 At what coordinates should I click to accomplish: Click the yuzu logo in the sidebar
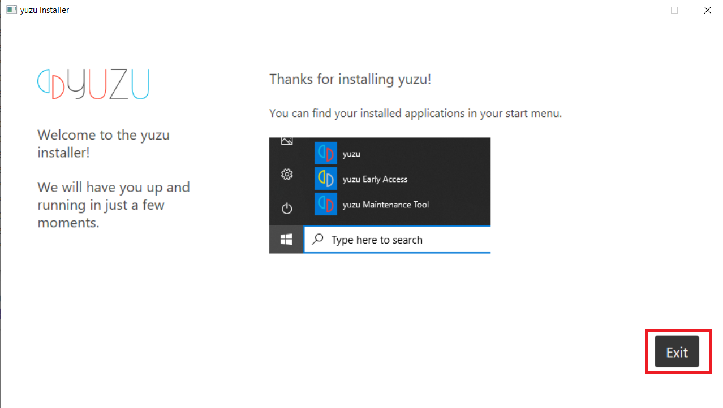pyautogui.click(x=93, y=84)
